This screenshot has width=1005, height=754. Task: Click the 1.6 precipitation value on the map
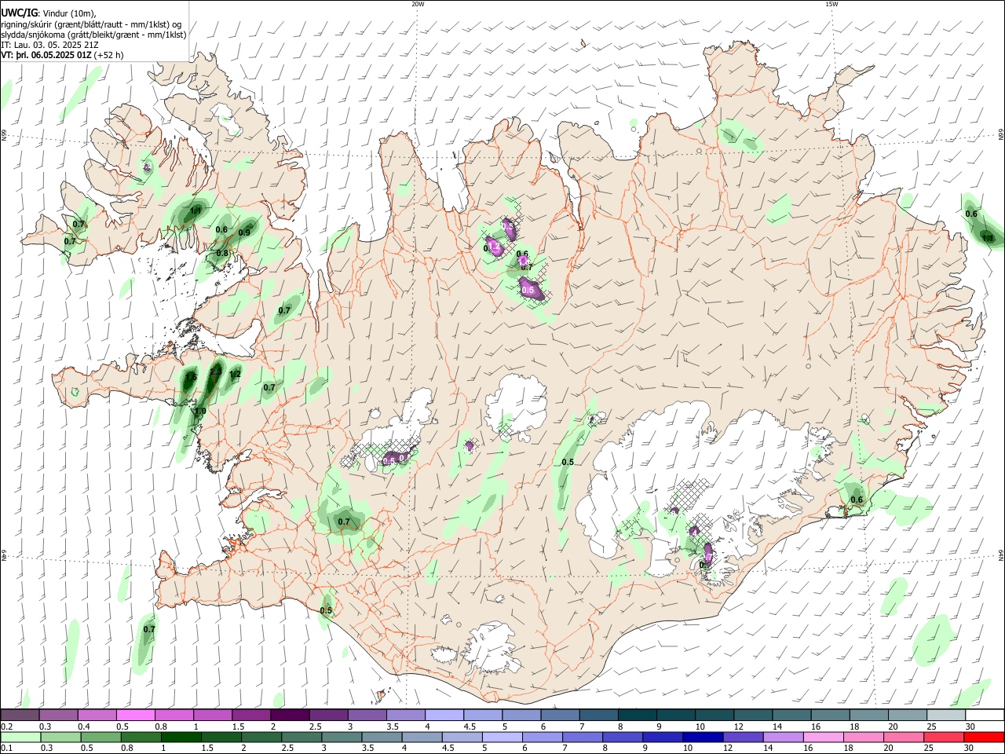(191, 378)
